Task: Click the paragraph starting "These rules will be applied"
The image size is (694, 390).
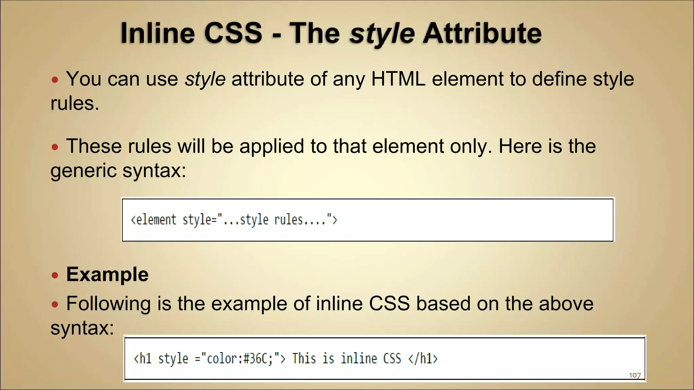Action: click(323, 158)
